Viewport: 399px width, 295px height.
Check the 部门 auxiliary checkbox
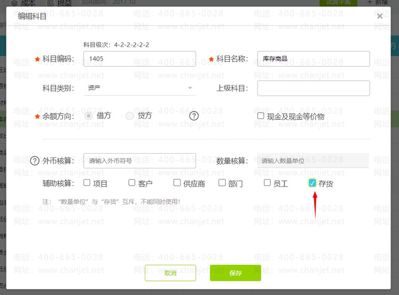coord(222,182)
